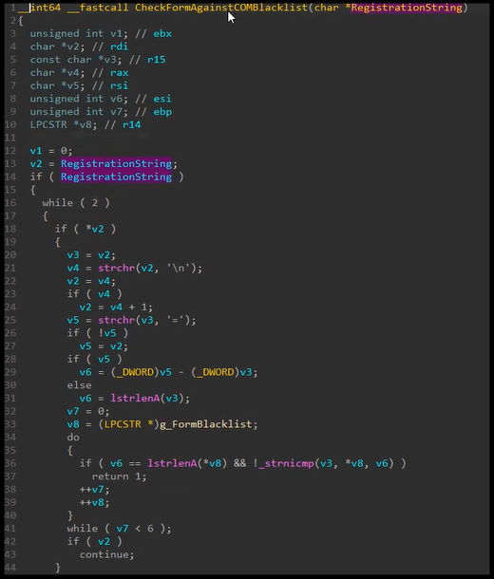Click the ++v7 increment statement
The height and width of the screenshot is (579, 494).
(x=95, y=490)
